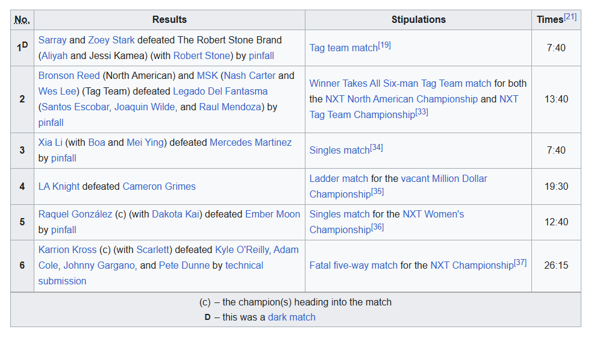Open citation reference 21 beside Times
The height and width of the screenshot is (344, 591).
coord(571,17)
